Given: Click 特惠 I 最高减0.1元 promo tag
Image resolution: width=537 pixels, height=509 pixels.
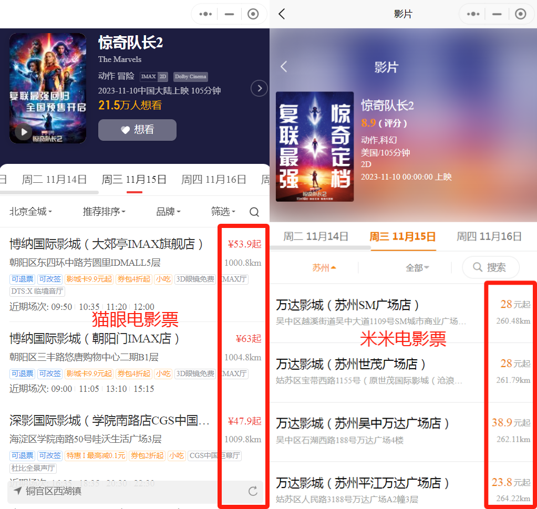Looking at the screenshot, I should [96, 455].
